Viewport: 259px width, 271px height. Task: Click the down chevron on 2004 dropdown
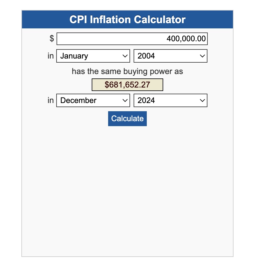coord(202,56)
